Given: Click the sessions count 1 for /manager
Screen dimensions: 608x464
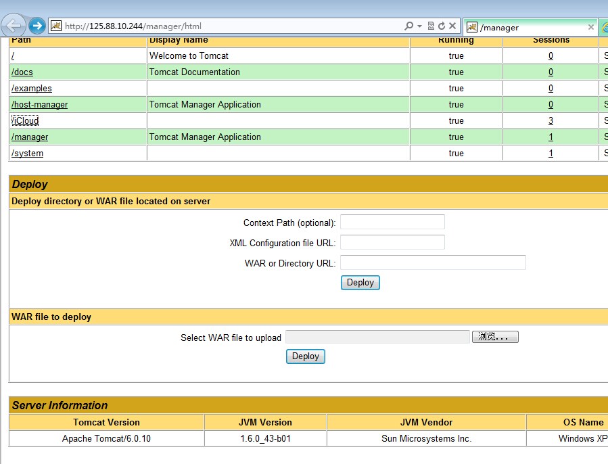Looking at the screenshot, I should click(551, 137).
